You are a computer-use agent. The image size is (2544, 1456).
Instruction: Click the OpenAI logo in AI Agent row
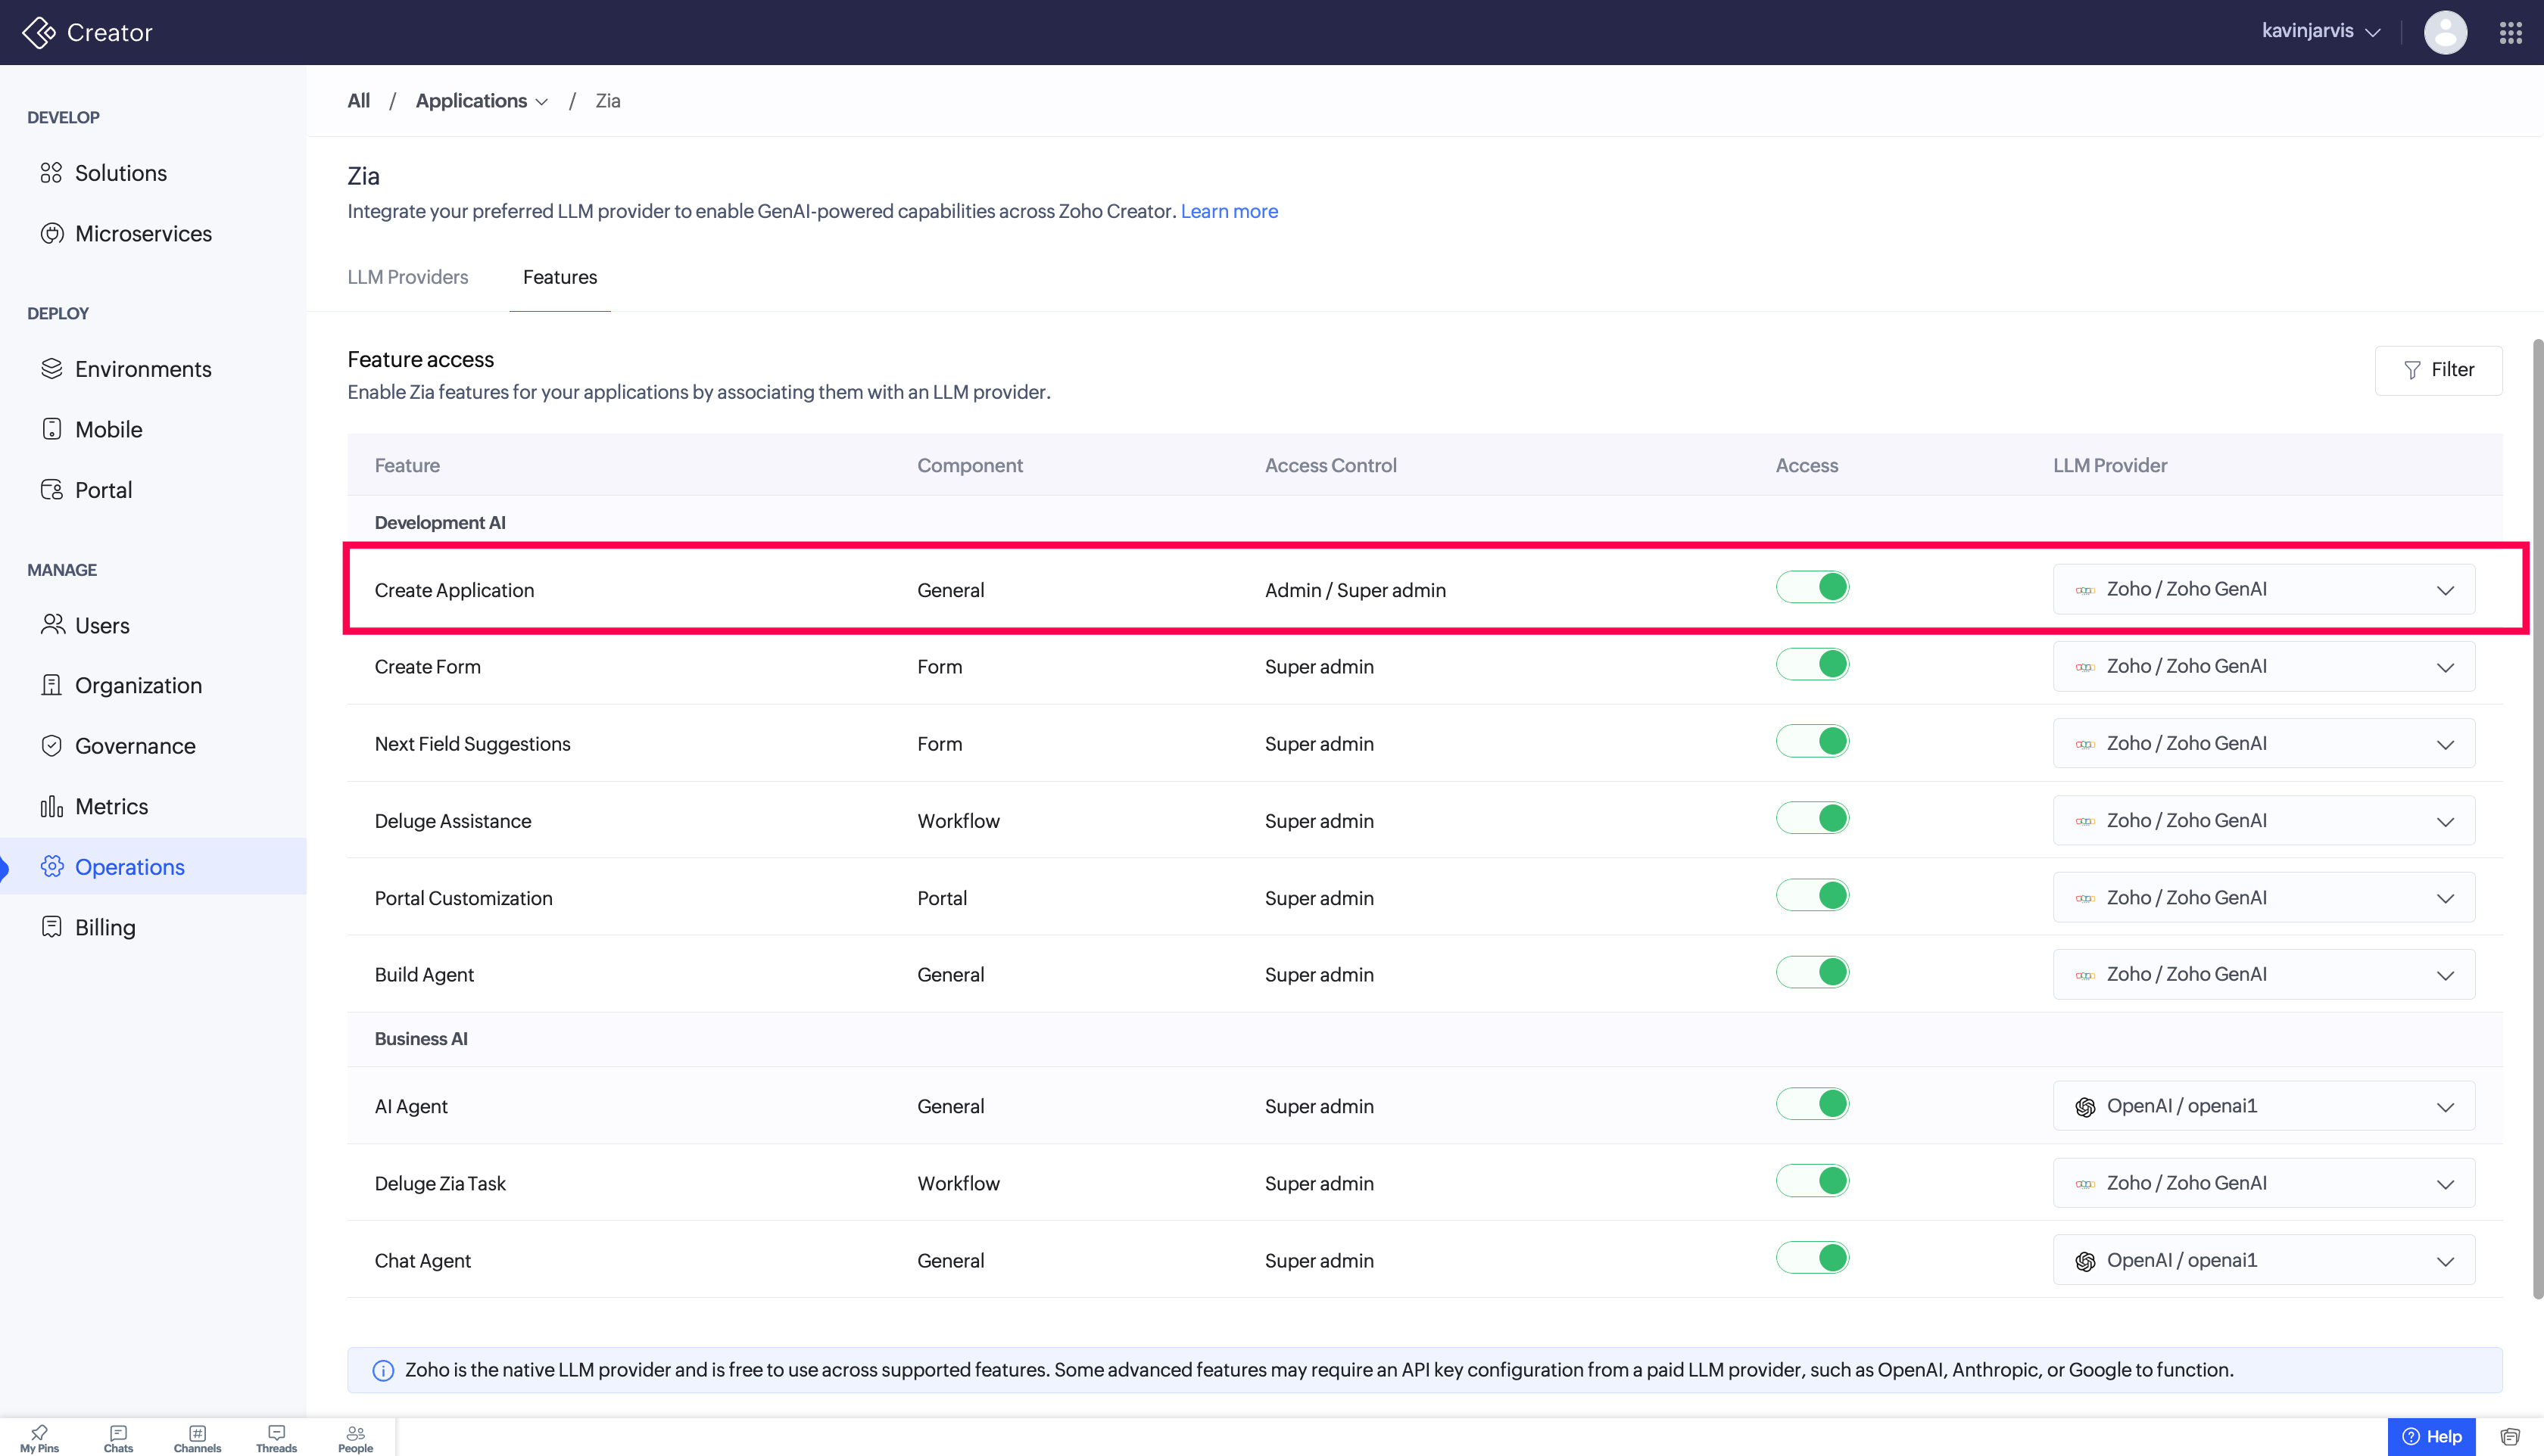[2085, 1107]
